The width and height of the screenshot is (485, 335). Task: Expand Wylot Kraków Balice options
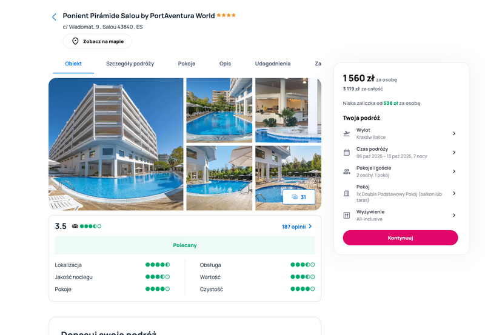(x=400, y=133)
